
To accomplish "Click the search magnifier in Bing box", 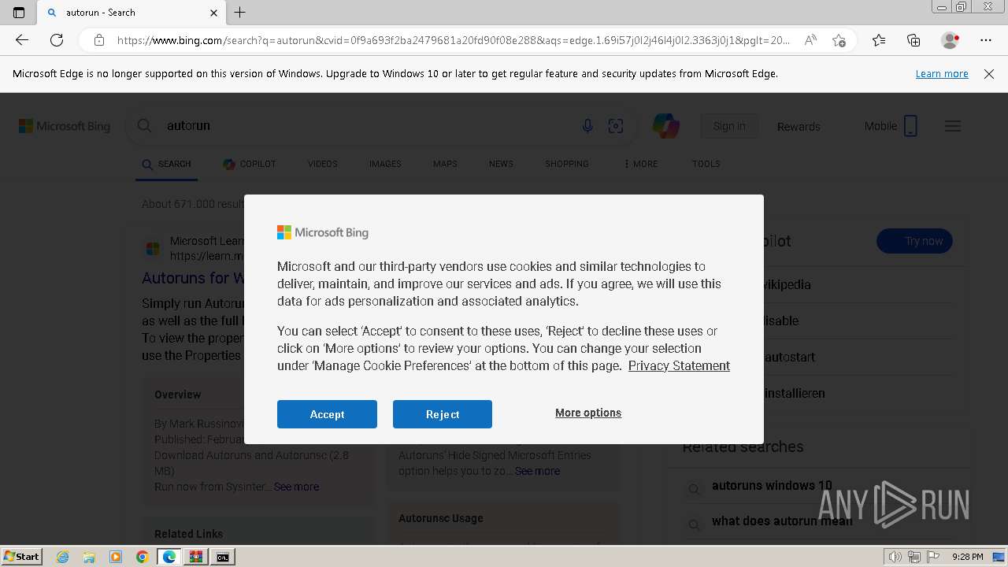I will pyautogui.click(x=144, y=126).
